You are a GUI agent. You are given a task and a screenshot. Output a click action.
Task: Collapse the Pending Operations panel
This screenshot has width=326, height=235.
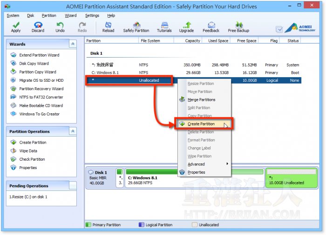(72, 186)
